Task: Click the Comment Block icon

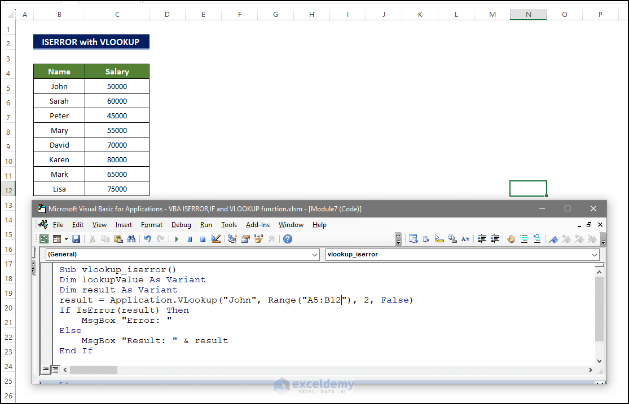Action: 524,239
